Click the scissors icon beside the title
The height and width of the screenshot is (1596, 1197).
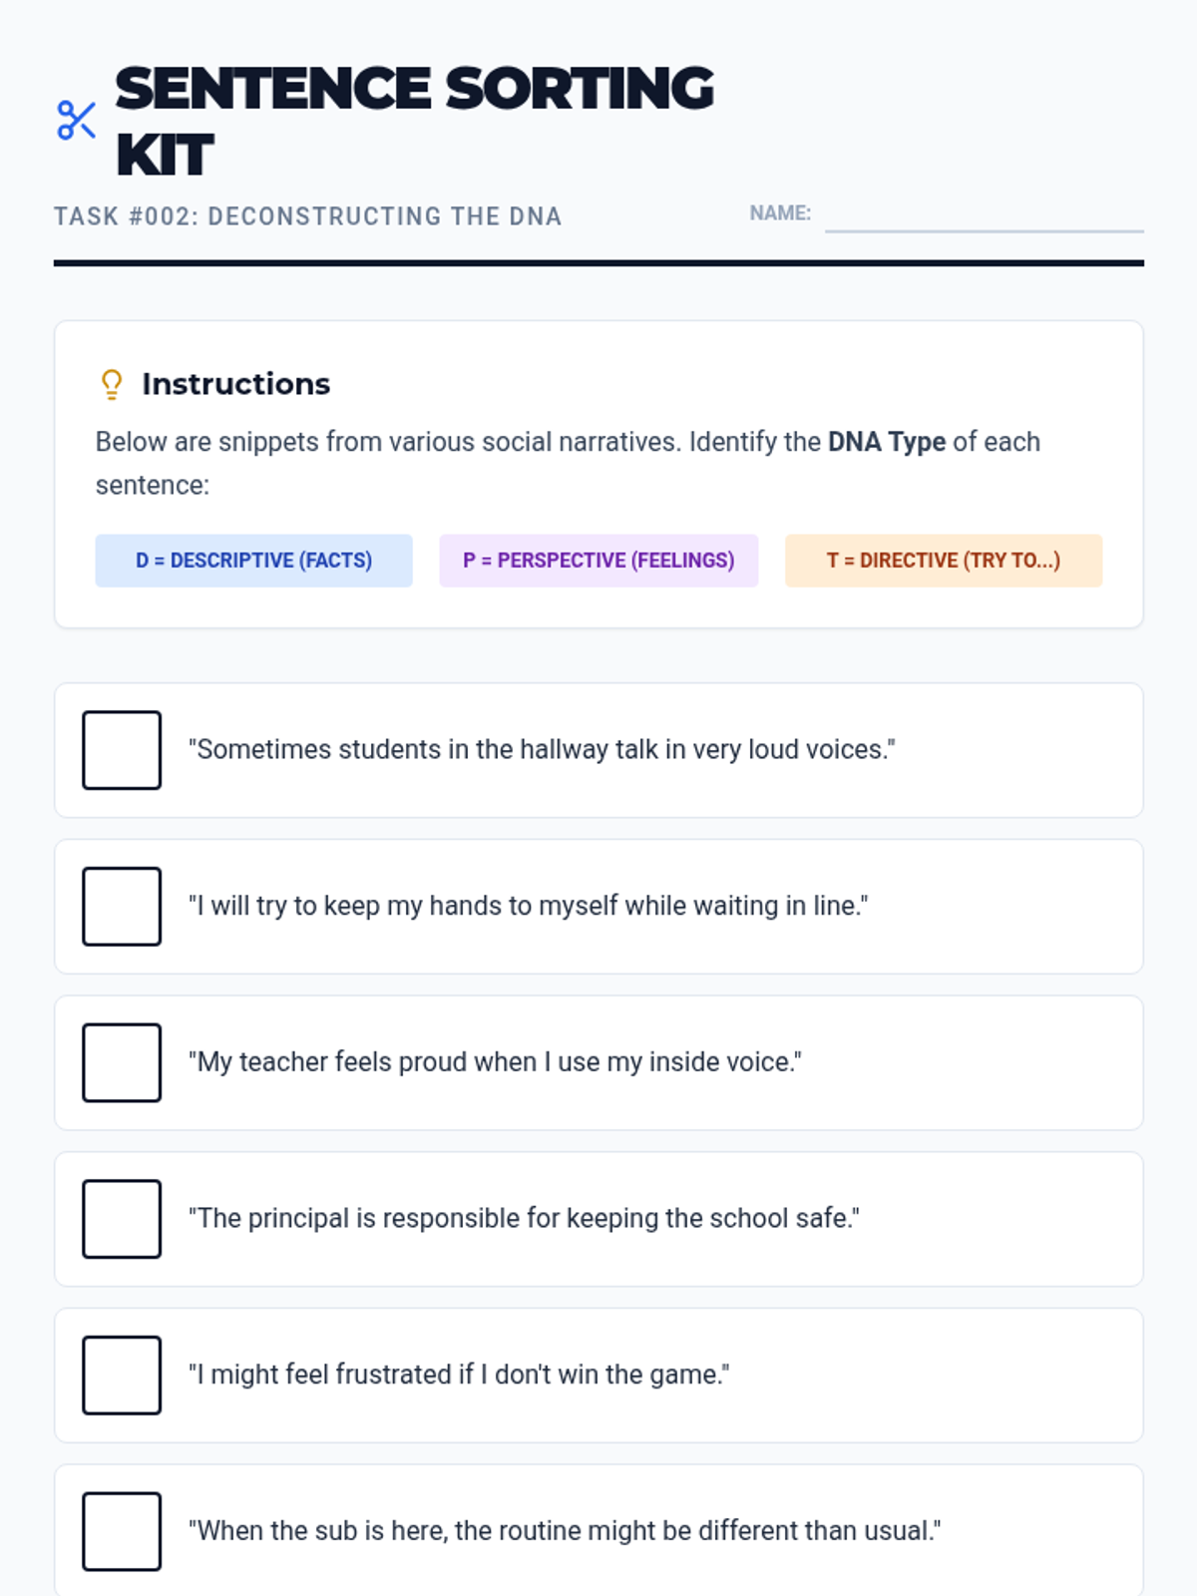(x=76, y=121)
